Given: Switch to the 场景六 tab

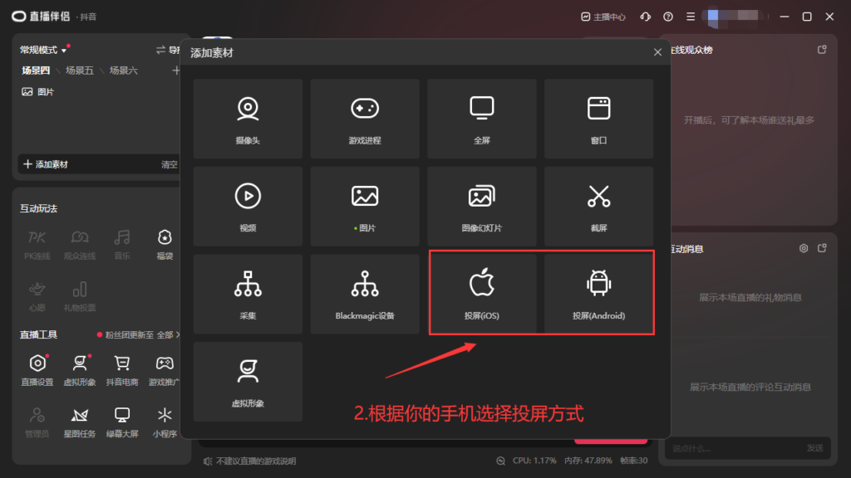Looking at the screenshot, I should tap(124, 71).
